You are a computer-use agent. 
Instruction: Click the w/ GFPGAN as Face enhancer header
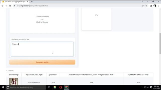click(138, 75)
